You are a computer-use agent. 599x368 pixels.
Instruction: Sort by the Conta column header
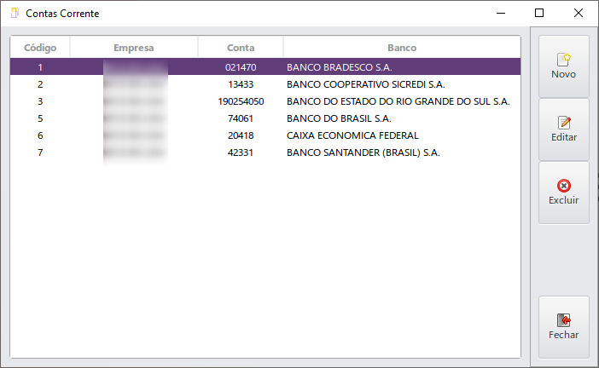click(x=241, y=48)
